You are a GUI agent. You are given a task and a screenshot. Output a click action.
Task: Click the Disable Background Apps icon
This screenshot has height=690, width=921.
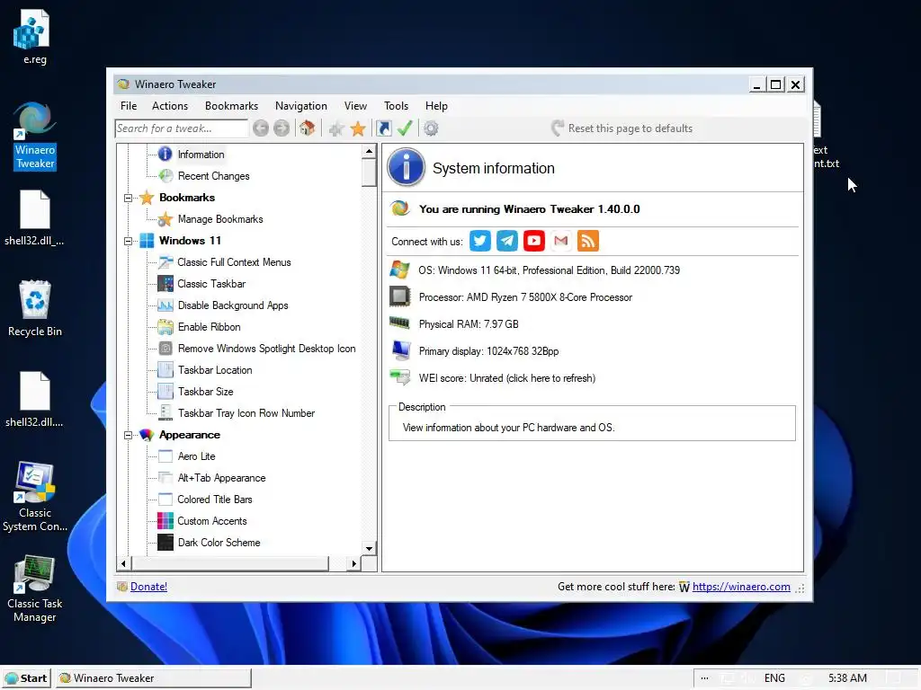(x=165, y=305)
